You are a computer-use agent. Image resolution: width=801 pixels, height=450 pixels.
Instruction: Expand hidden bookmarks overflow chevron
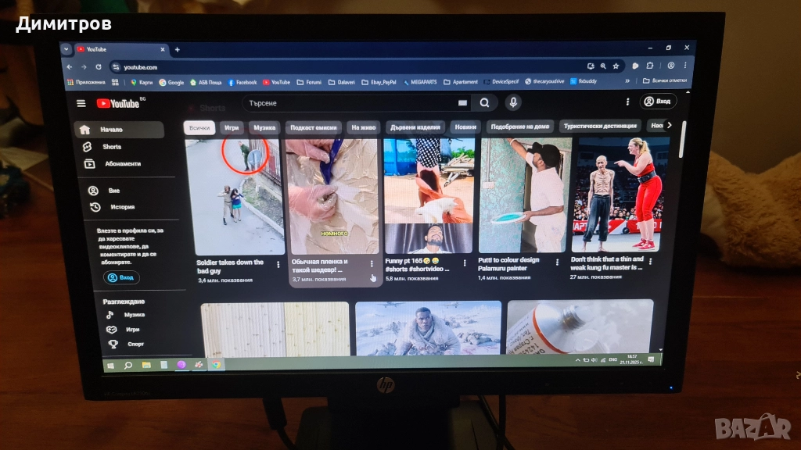click(x=627, y=81)
